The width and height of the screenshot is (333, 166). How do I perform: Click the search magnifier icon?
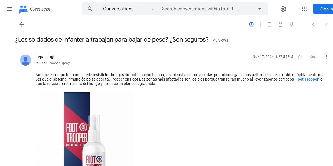click(90, 9)
